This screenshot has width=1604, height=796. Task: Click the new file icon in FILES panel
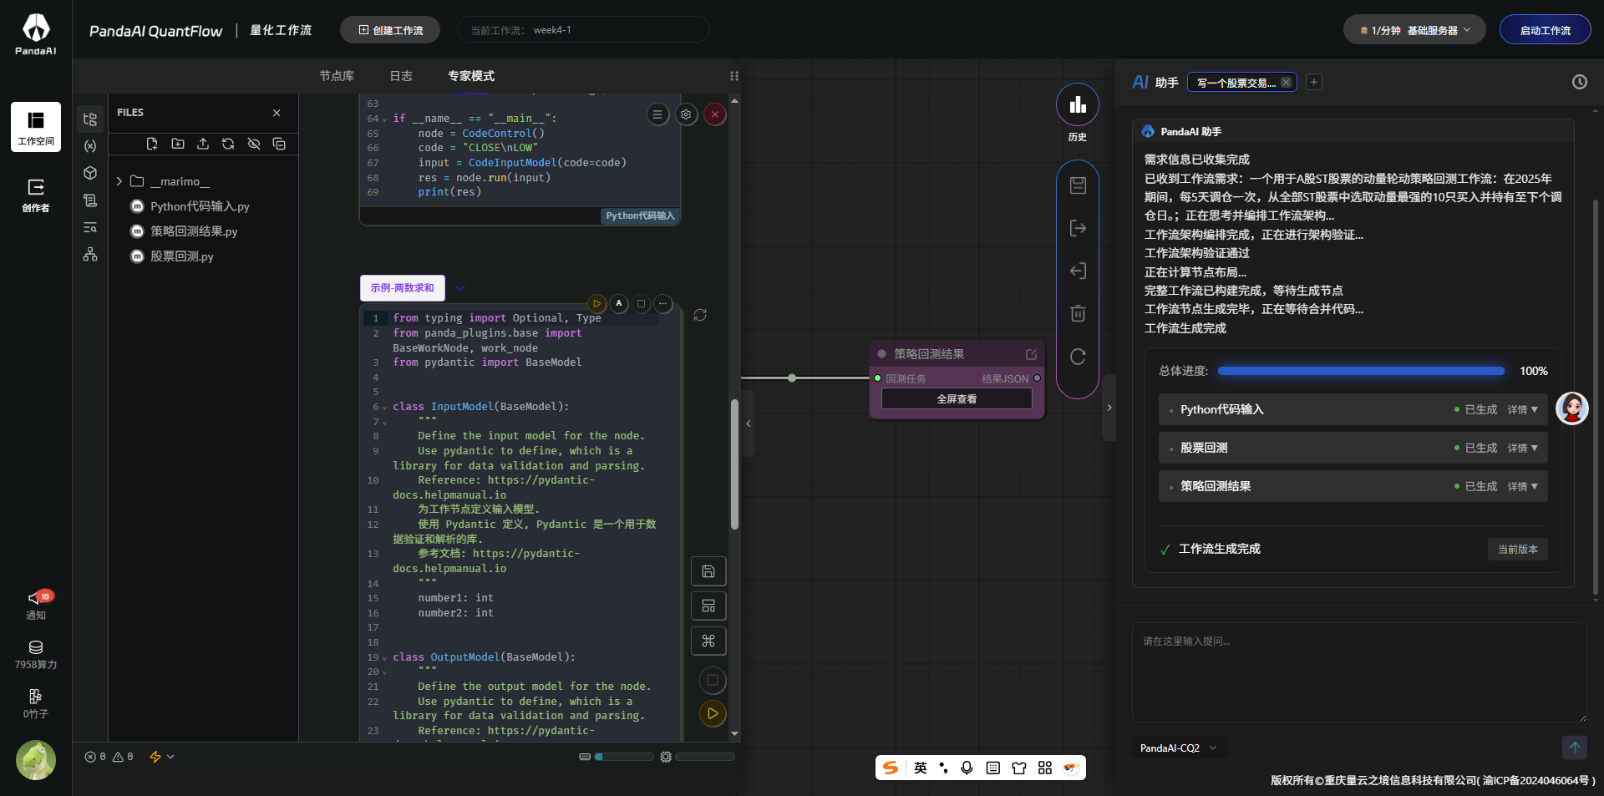coord(152,144)
